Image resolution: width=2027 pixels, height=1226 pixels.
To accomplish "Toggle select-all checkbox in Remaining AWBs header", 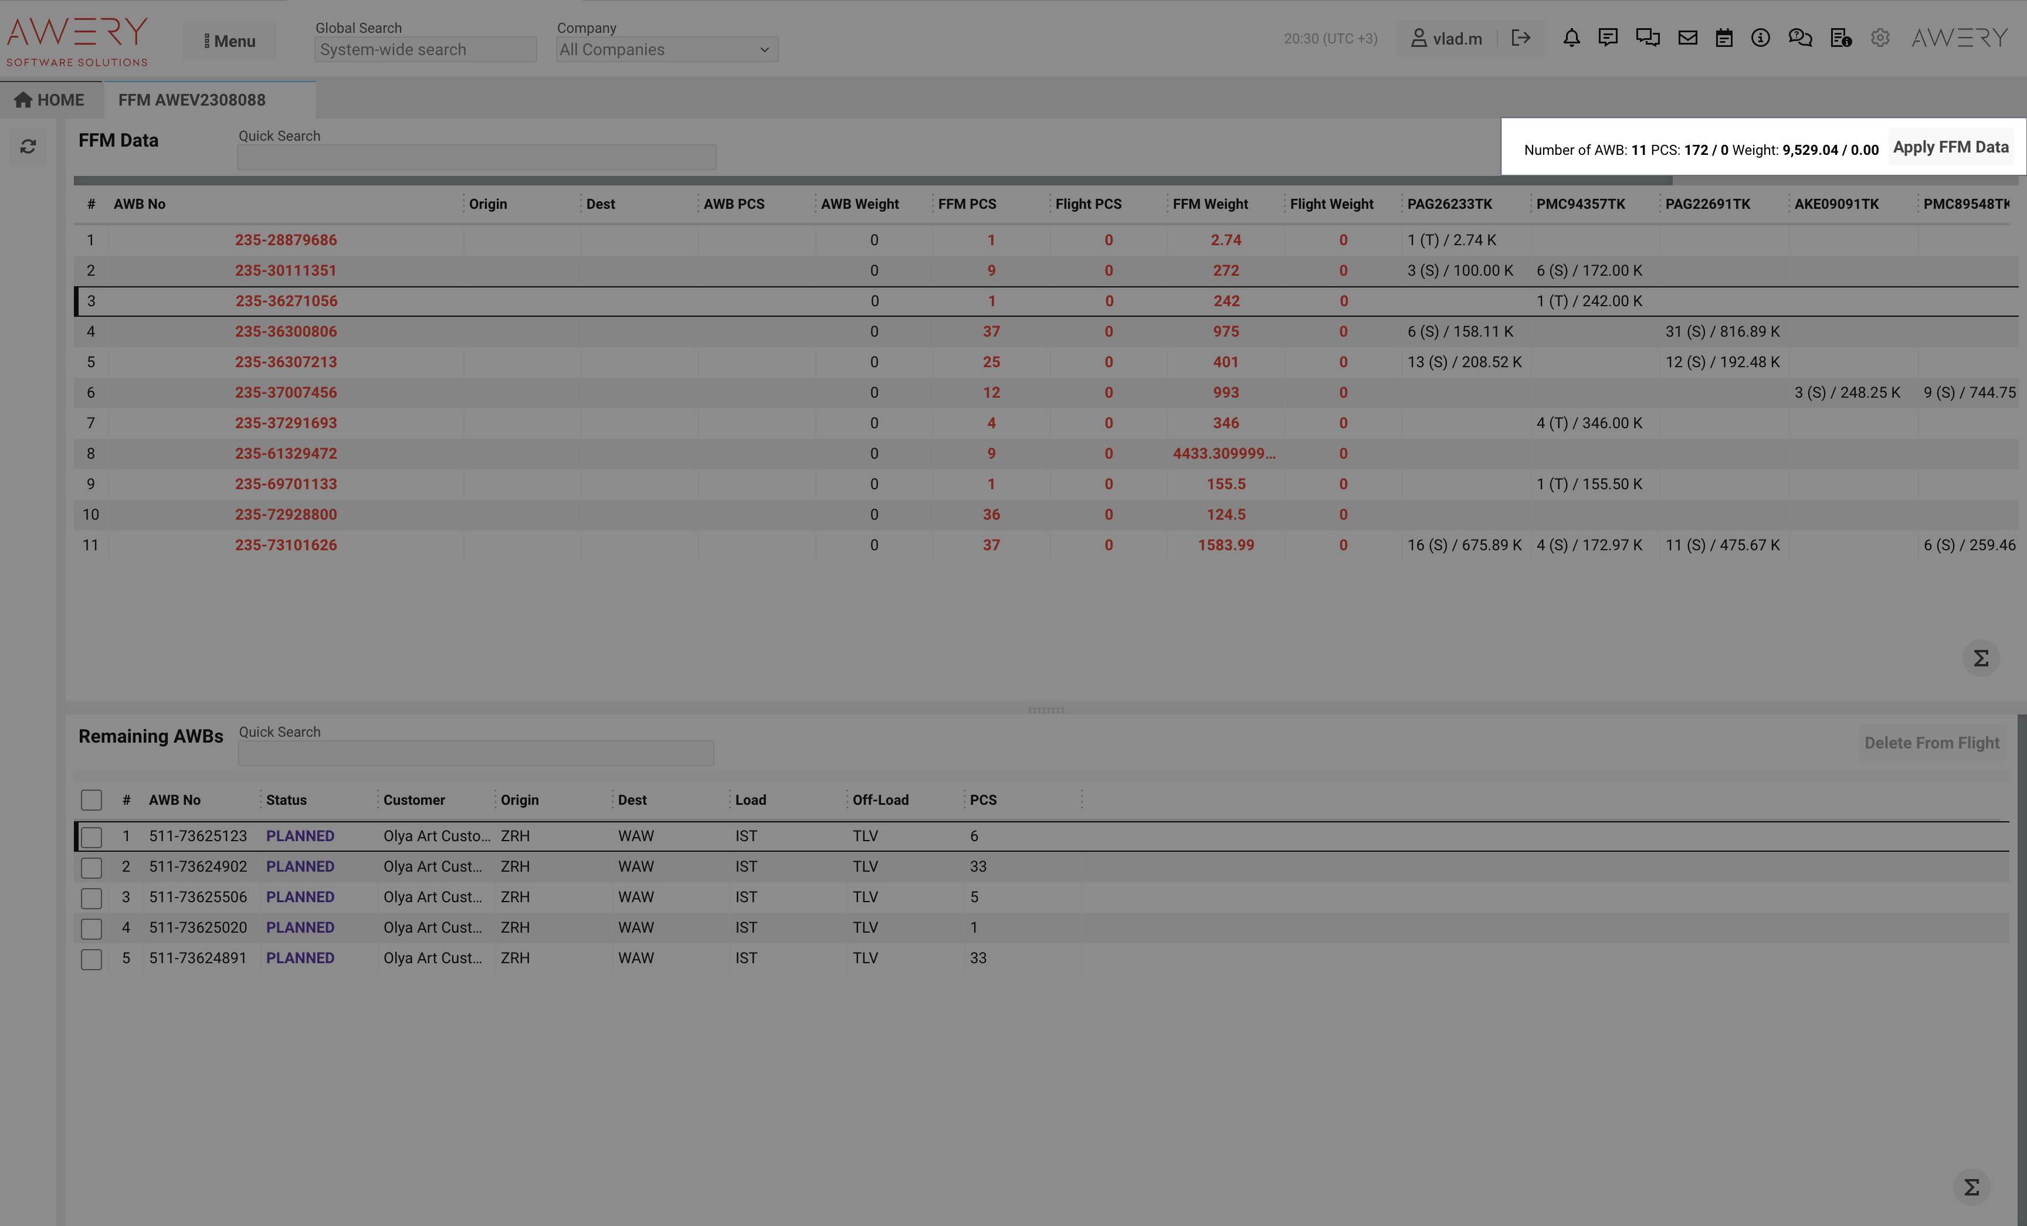I will pyautogui.click(x=91, y=800).
